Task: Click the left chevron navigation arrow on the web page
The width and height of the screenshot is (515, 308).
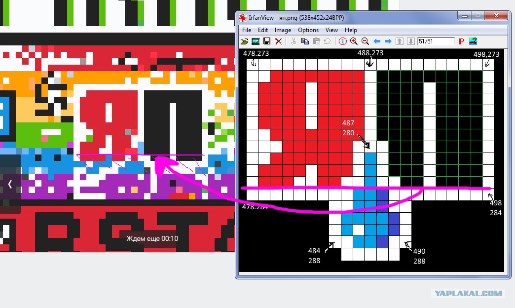Action: point(10,185)
